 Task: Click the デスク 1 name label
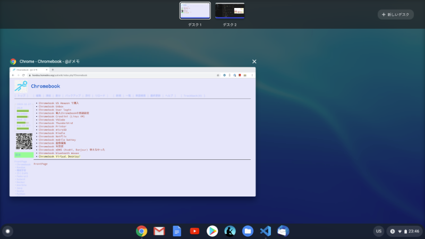pos(195,25)
